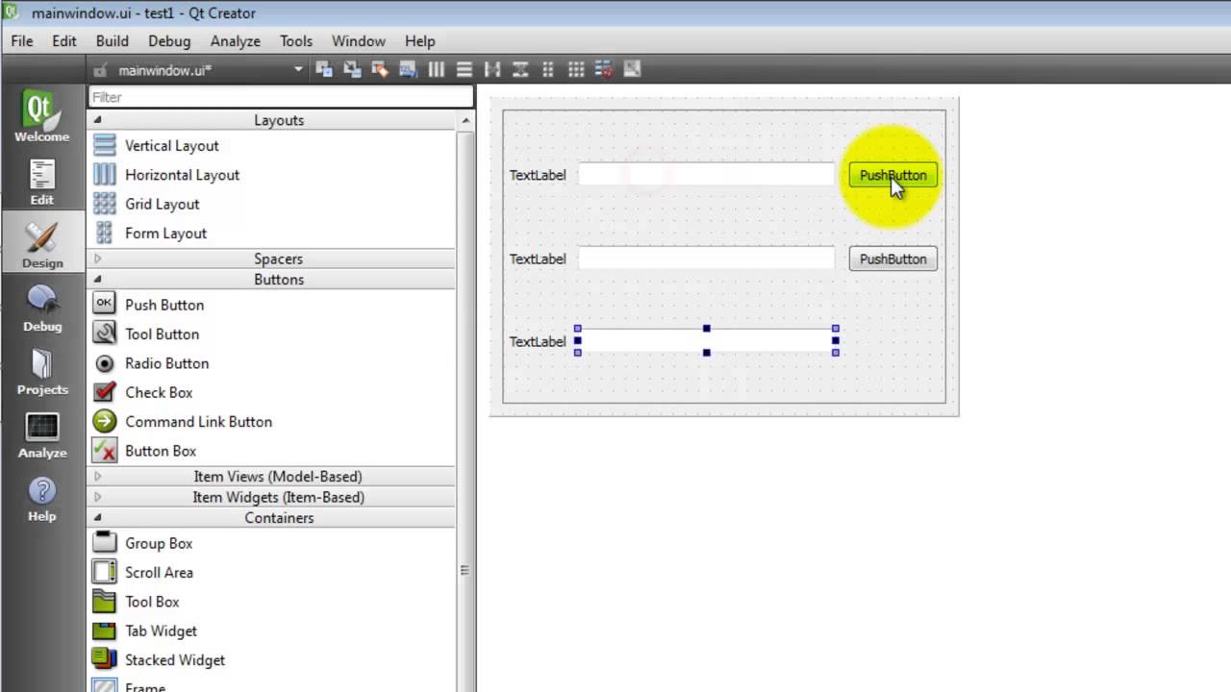
Task: Open Analyze mode in sidebar
Action: (41, 434)
